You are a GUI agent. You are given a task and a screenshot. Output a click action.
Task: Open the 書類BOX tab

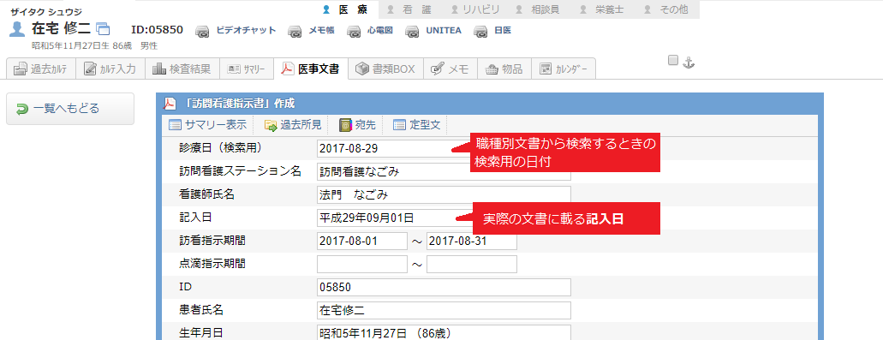point(385,69)
